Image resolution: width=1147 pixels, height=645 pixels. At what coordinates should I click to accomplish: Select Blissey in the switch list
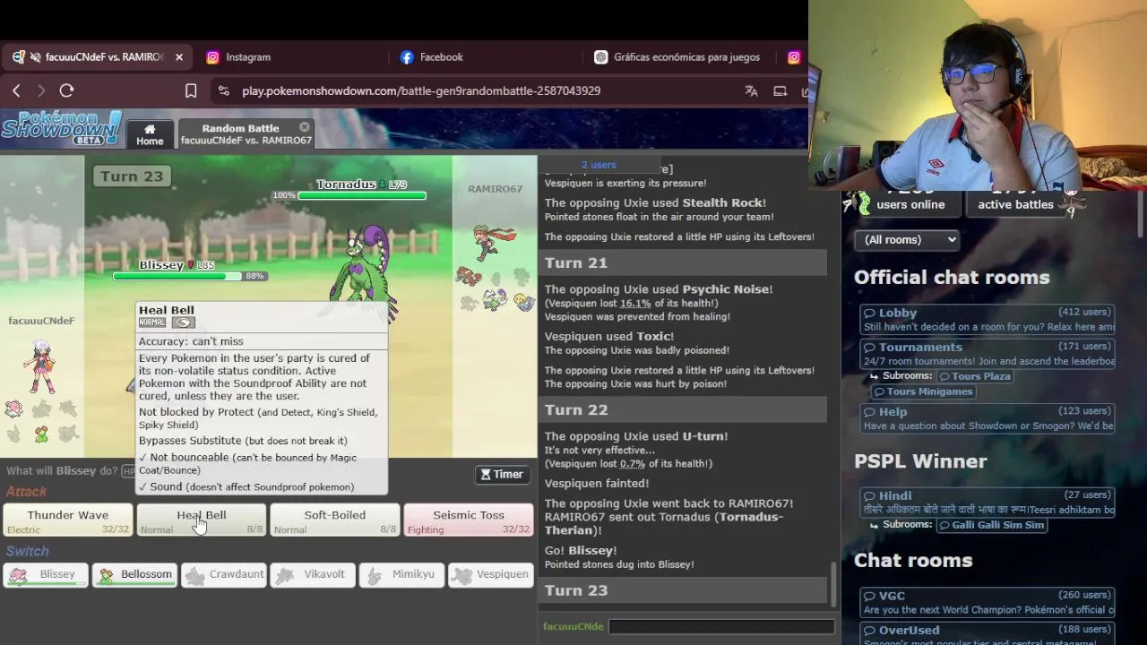pyautogui.click(x=46, y=575)
